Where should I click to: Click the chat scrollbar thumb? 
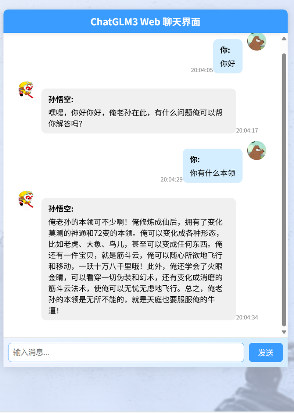tap(284, 190)
